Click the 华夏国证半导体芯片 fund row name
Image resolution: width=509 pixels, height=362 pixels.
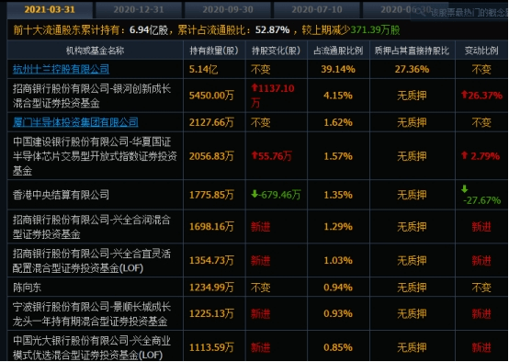coord(95,156)
